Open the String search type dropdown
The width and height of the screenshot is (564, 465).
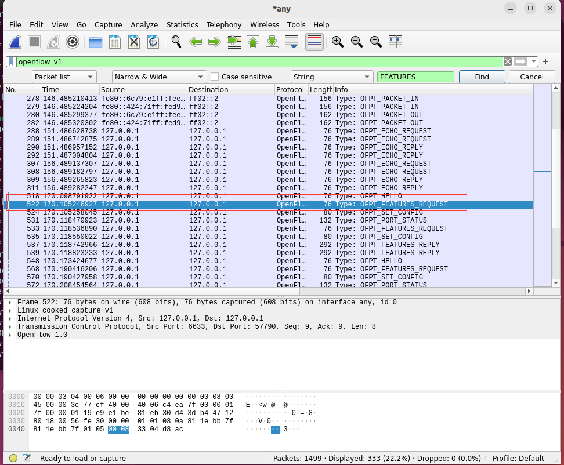coord(331,77)
